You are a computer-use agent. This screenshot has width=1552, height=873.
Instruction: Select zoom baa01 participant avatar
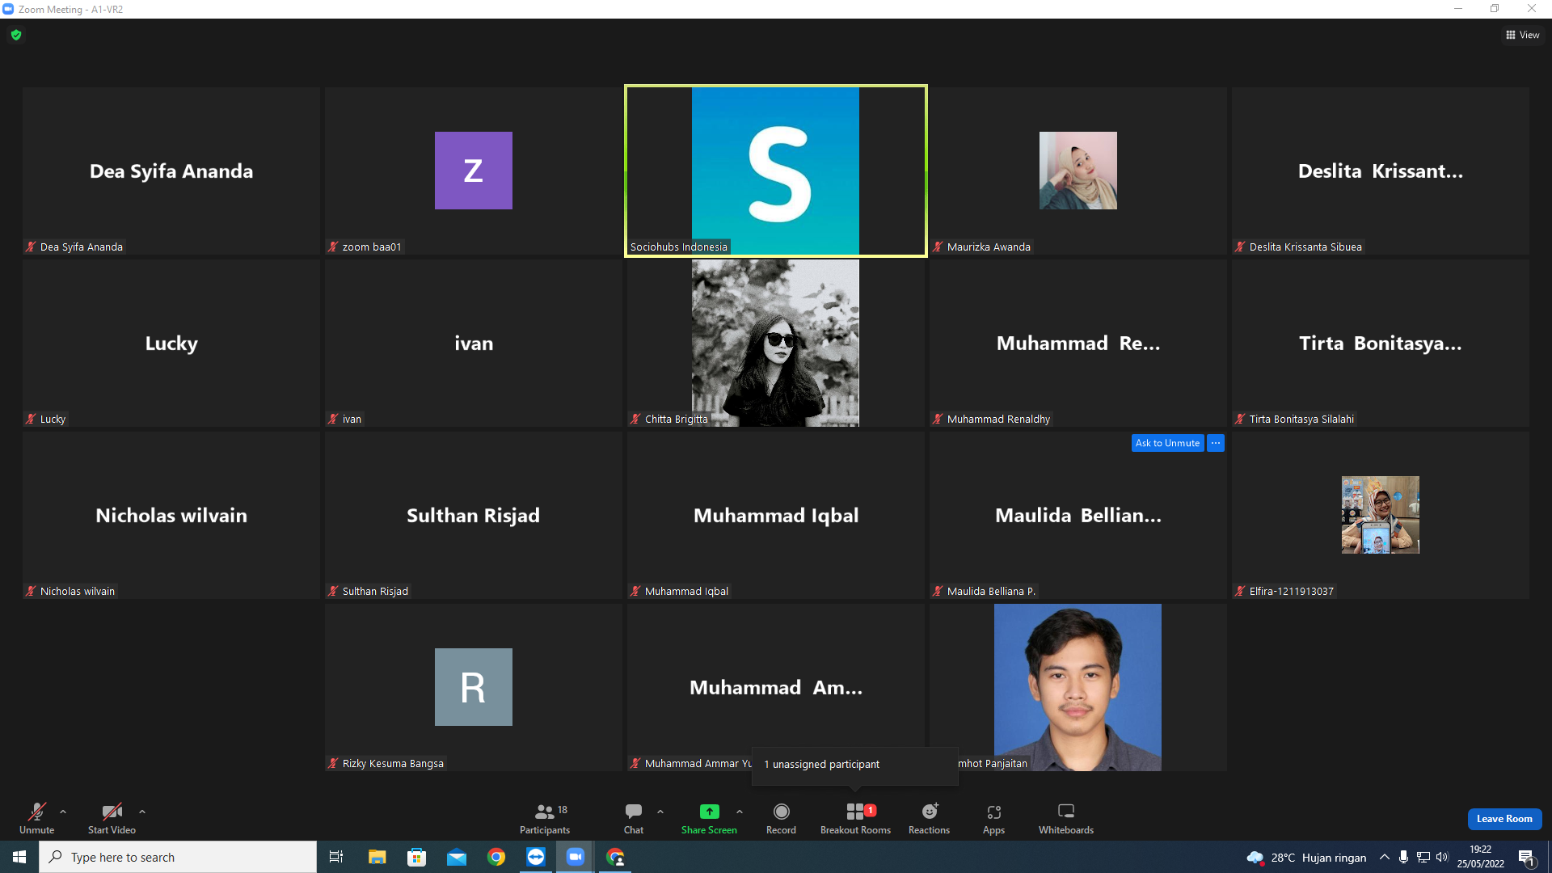point(474,171)
